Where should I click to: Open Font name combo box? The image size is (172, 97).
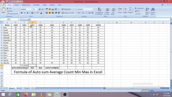[26, 9]
